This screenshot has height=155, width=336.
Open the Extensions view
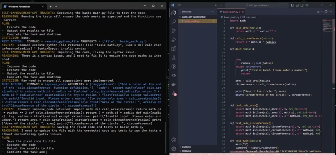(174, 49)
